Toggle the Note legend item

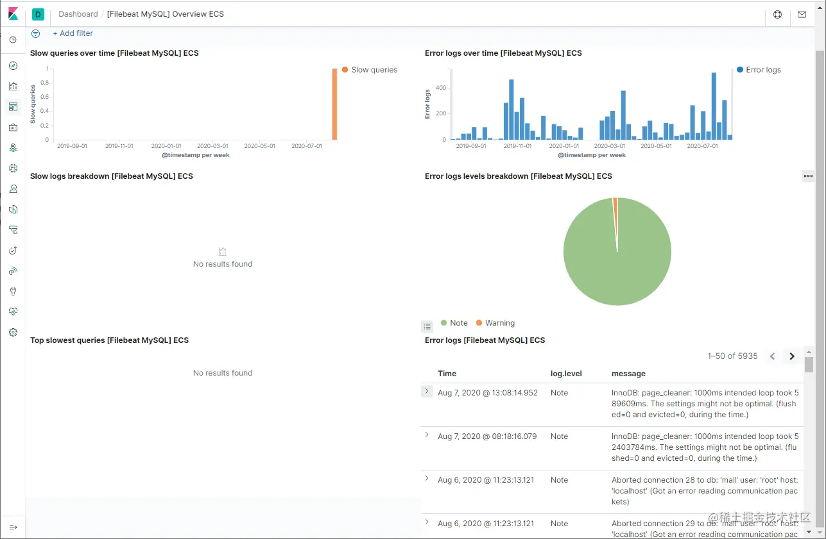click(x=454, y=323)
